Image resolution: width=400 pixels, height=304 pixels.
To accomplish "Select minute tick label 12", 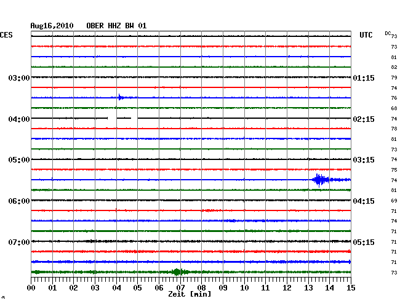I will point(287,288).
